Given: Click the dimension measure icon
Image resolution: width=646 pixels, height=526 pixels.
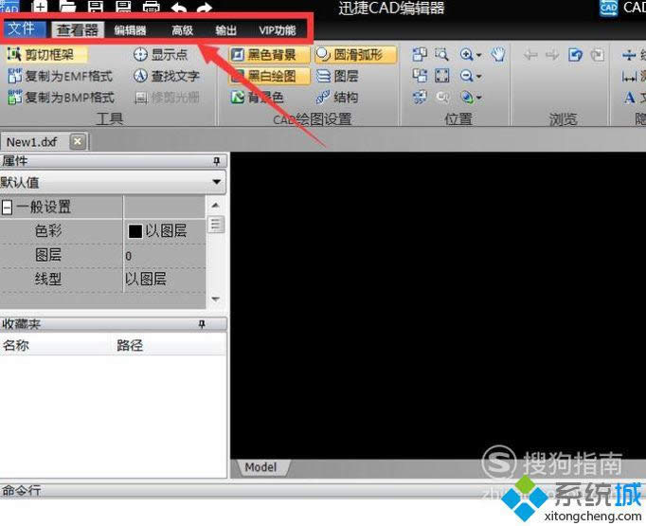Looking at the screenshot, I should click(629, 76).
